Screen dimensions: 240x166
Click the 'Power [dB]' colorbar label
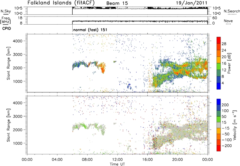coord(229,63)
